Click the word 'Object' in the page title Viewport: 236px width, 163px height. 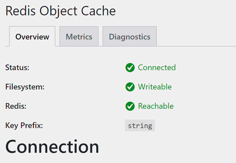(59, 11)
